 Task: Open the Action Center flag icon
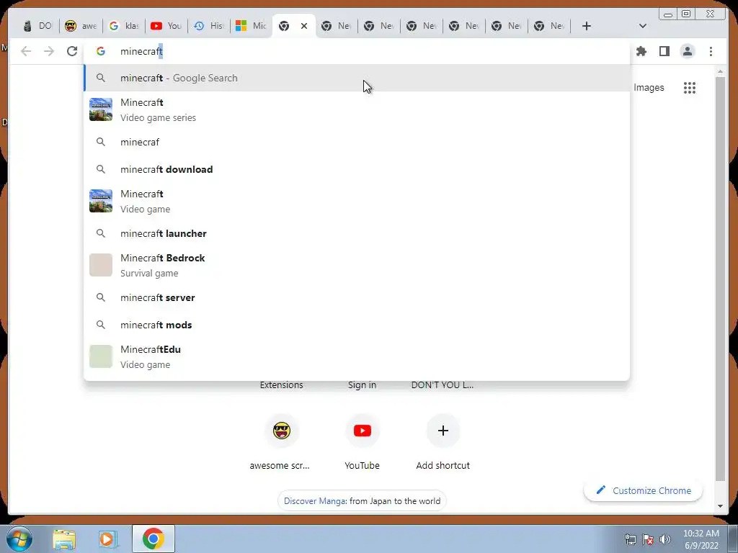[x=648, y=539]
